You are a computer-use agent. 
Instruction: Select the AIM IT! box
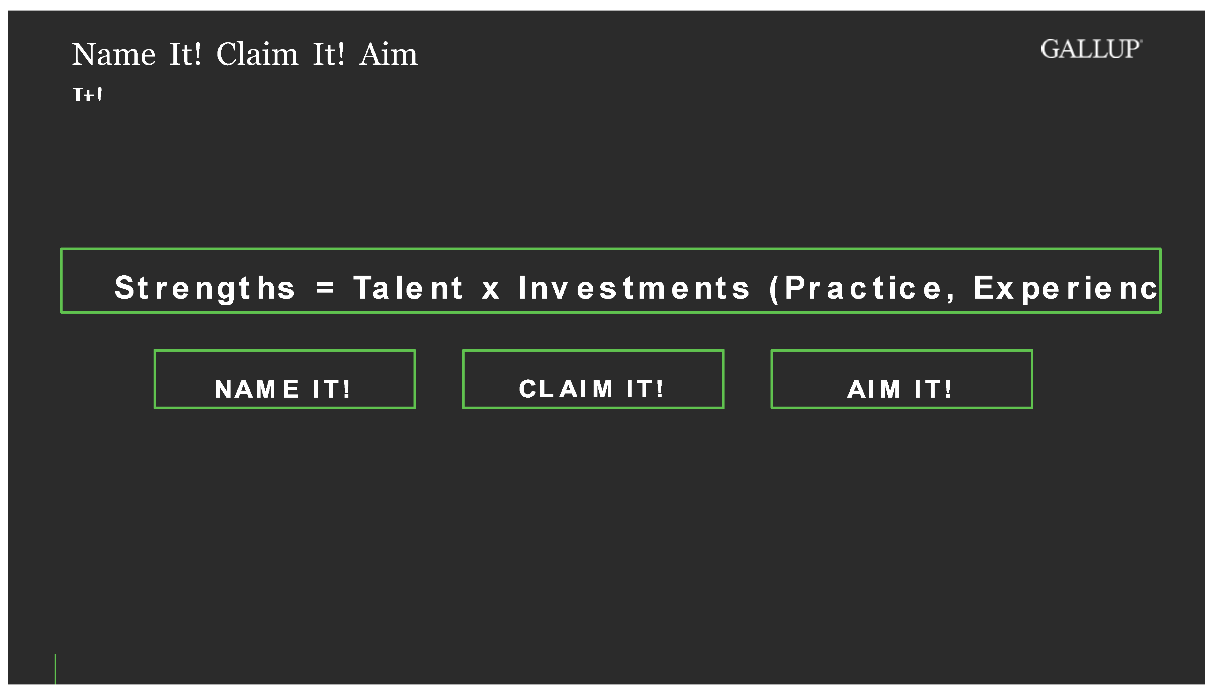(901, 379)
